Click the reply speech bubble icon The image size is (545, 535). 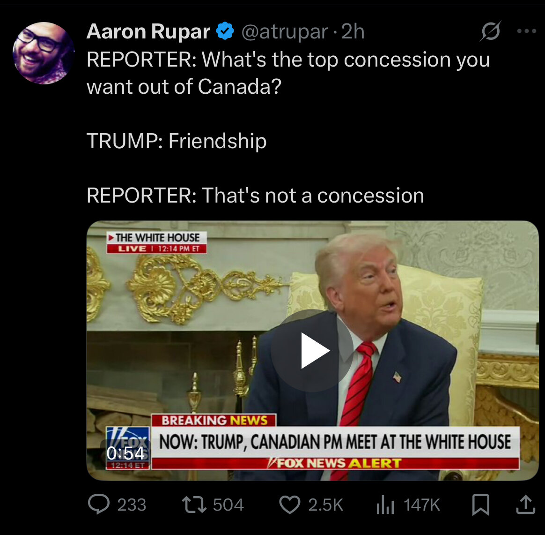[99, 505]
